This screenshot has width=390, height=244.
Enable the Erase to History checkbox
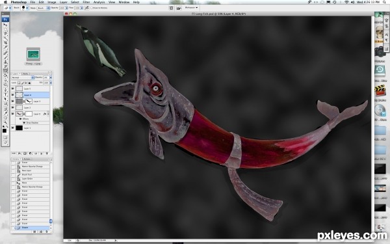click(92, 8)
